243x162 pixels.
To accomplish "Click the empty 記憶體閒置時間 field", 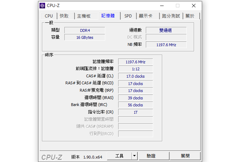I will coord(135,120).
